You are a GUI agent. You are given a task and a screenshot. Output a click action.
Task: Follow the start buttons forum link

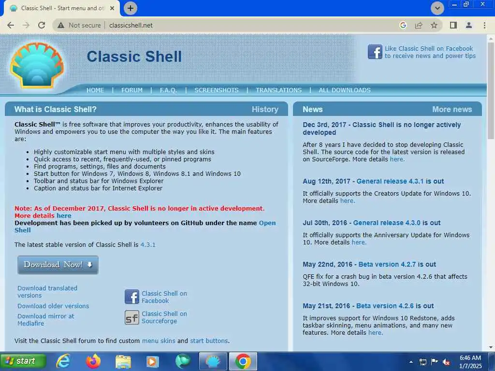[x=209, y=341]
